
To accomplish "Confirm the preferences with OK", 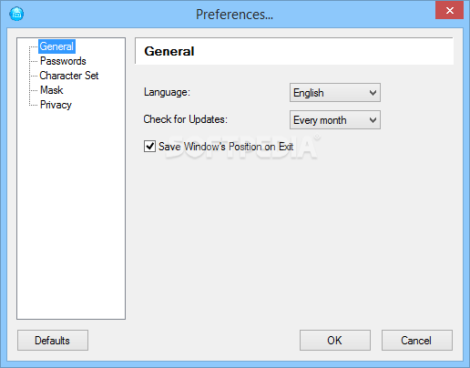I will (x=335, y=341).
